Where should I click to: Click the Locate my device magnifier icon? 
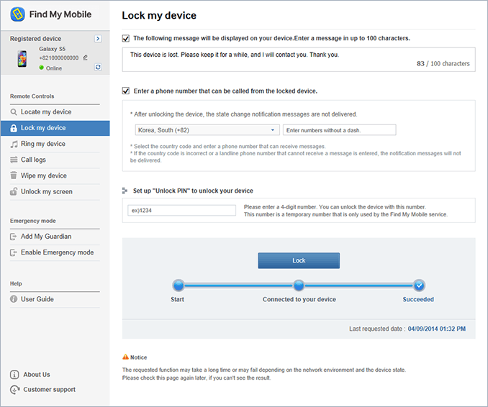click(x=14, y=112)
